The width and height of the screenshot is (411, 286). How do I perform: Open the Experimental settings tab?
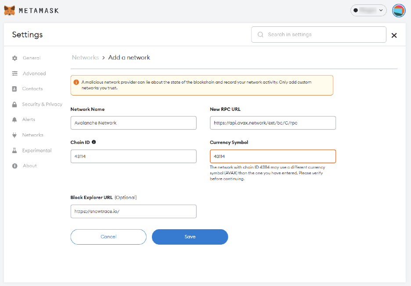37,150
